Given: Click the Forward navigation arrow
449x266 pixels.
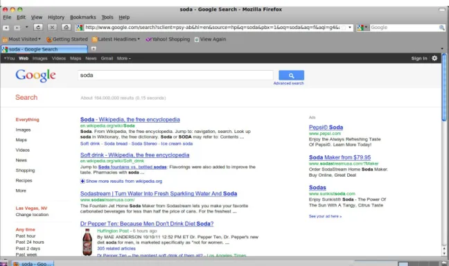Looking at the screenshot, I should coord(17,28).
